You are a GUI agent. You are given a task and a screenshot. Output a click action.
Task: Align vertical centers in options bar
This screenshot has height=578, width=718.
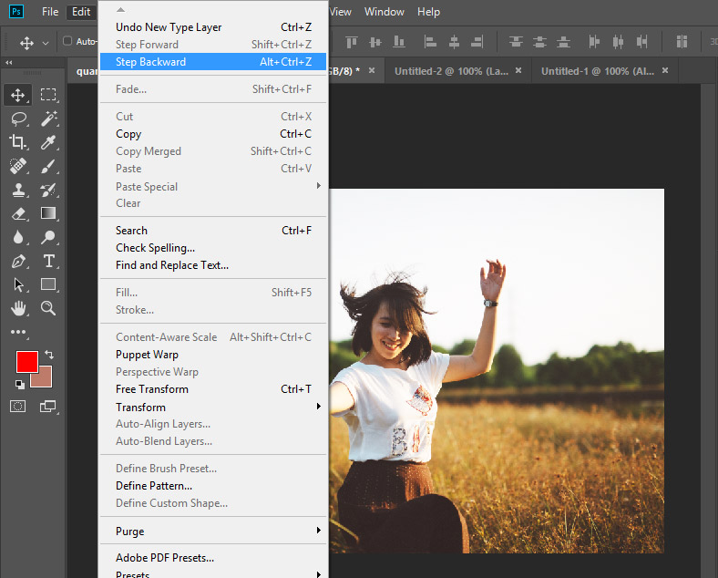click(x=375, y=42)
